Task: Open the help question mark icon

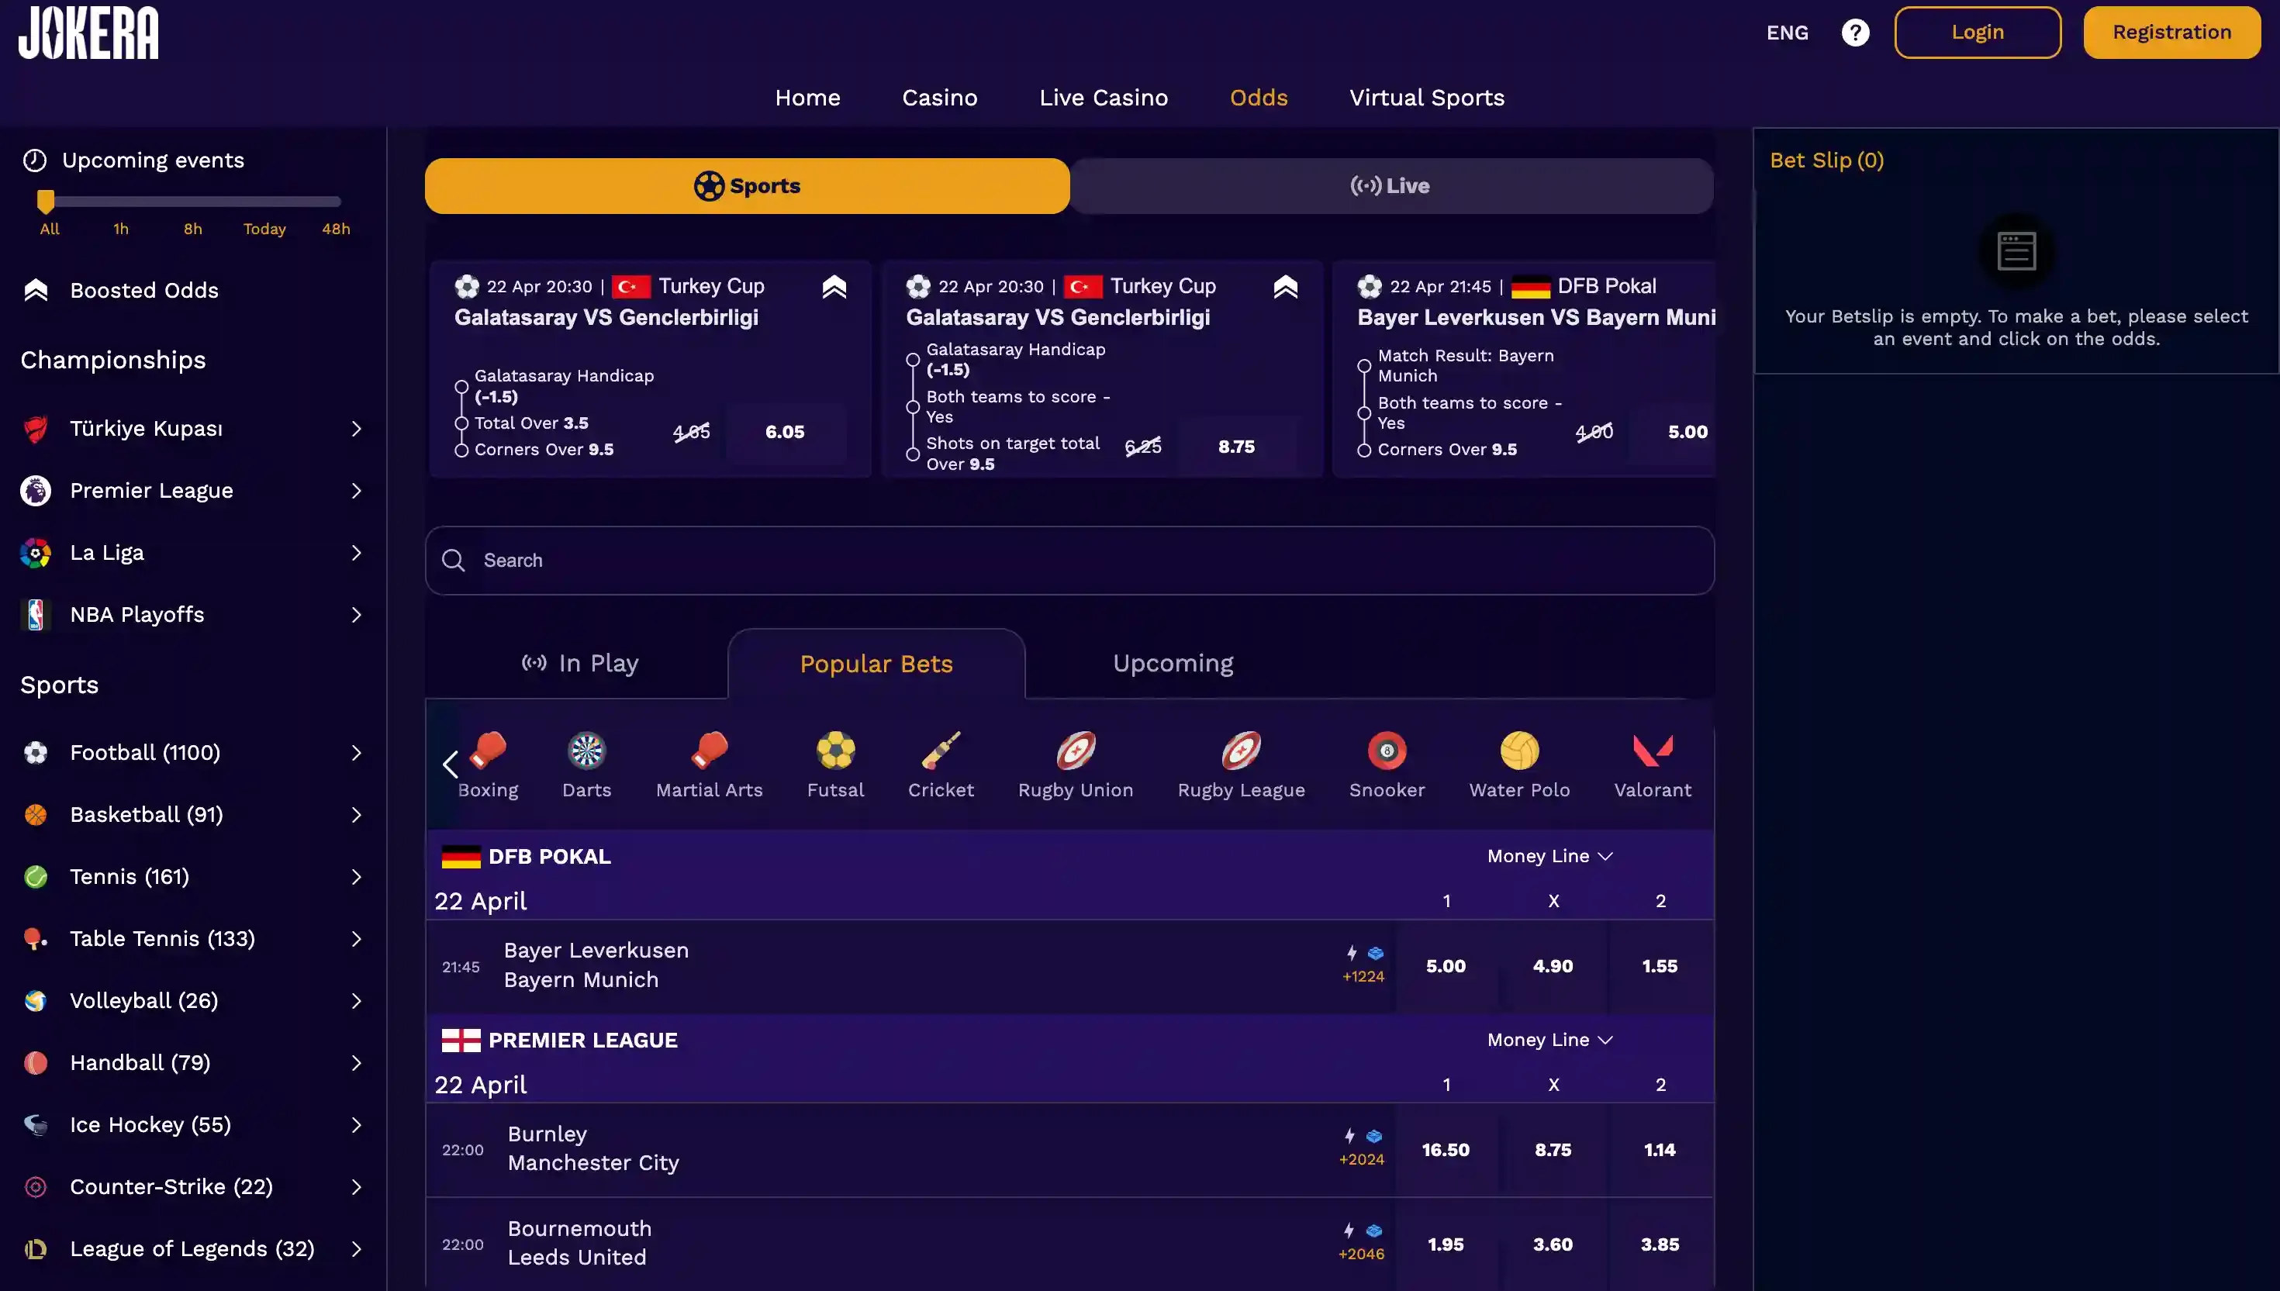Action: pyautogui.click(x=1854, y=33)
